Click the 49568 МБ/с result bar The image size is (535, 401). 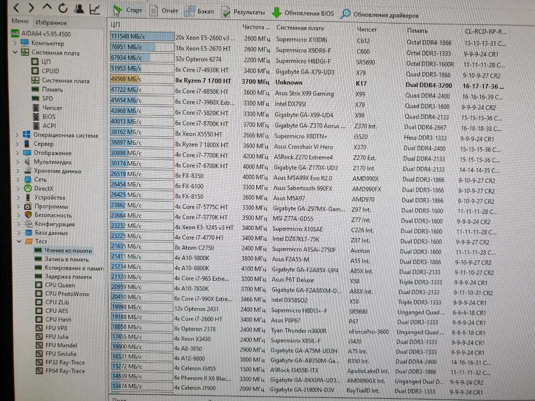pos(142,79)
